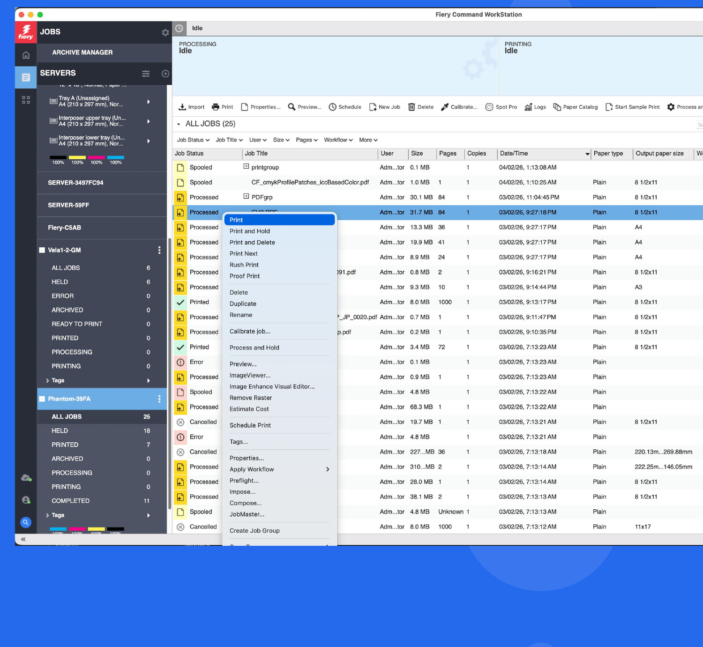Expand the printgroup job group
Screen dimensions: 703x647
[x=246, y=166]
